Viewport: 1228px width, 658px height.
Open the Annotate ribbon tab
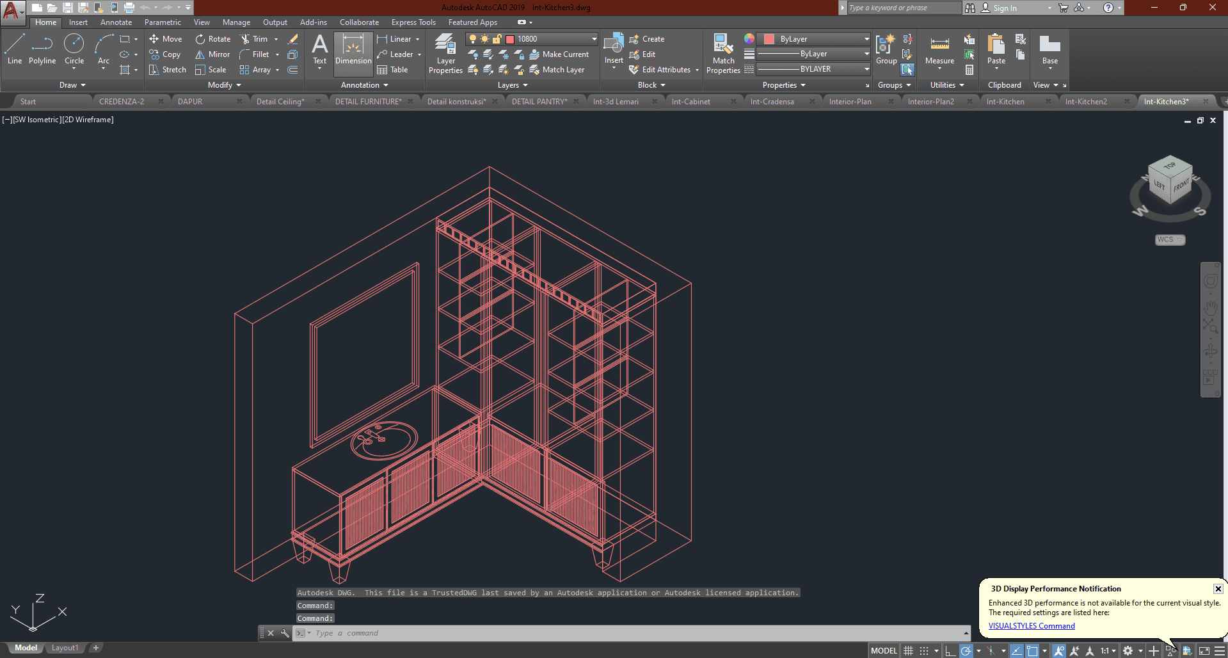[x=116, y=22]
